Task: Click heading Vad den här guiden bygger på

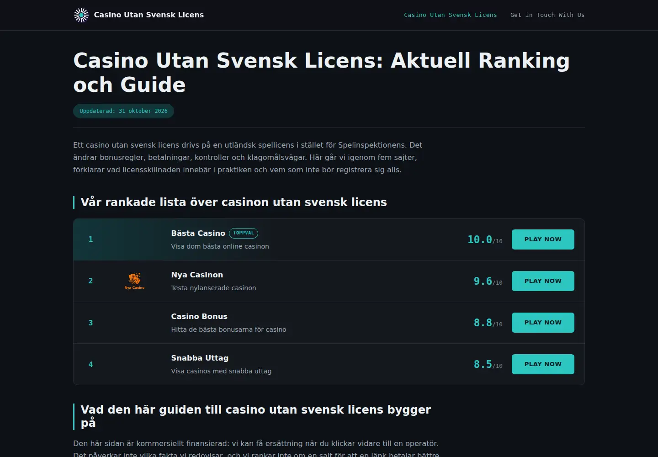Action: (255, 416)
